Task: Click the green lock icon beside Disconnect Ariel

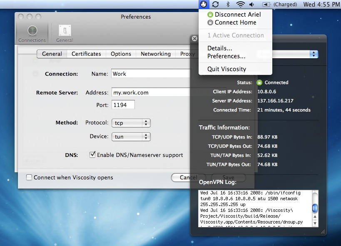Action: (x=210, y=15)
